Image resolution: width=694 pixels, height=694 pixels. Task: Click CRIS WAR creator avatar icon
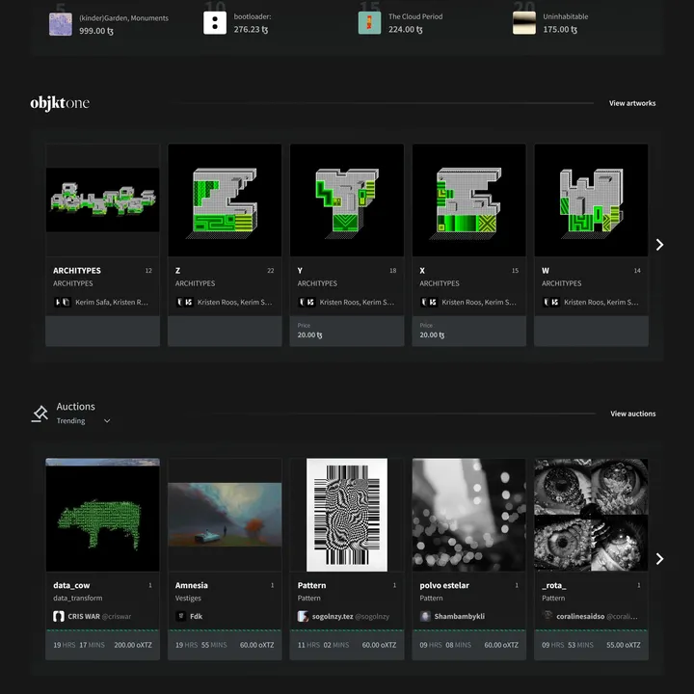click(x=59, y=616)
